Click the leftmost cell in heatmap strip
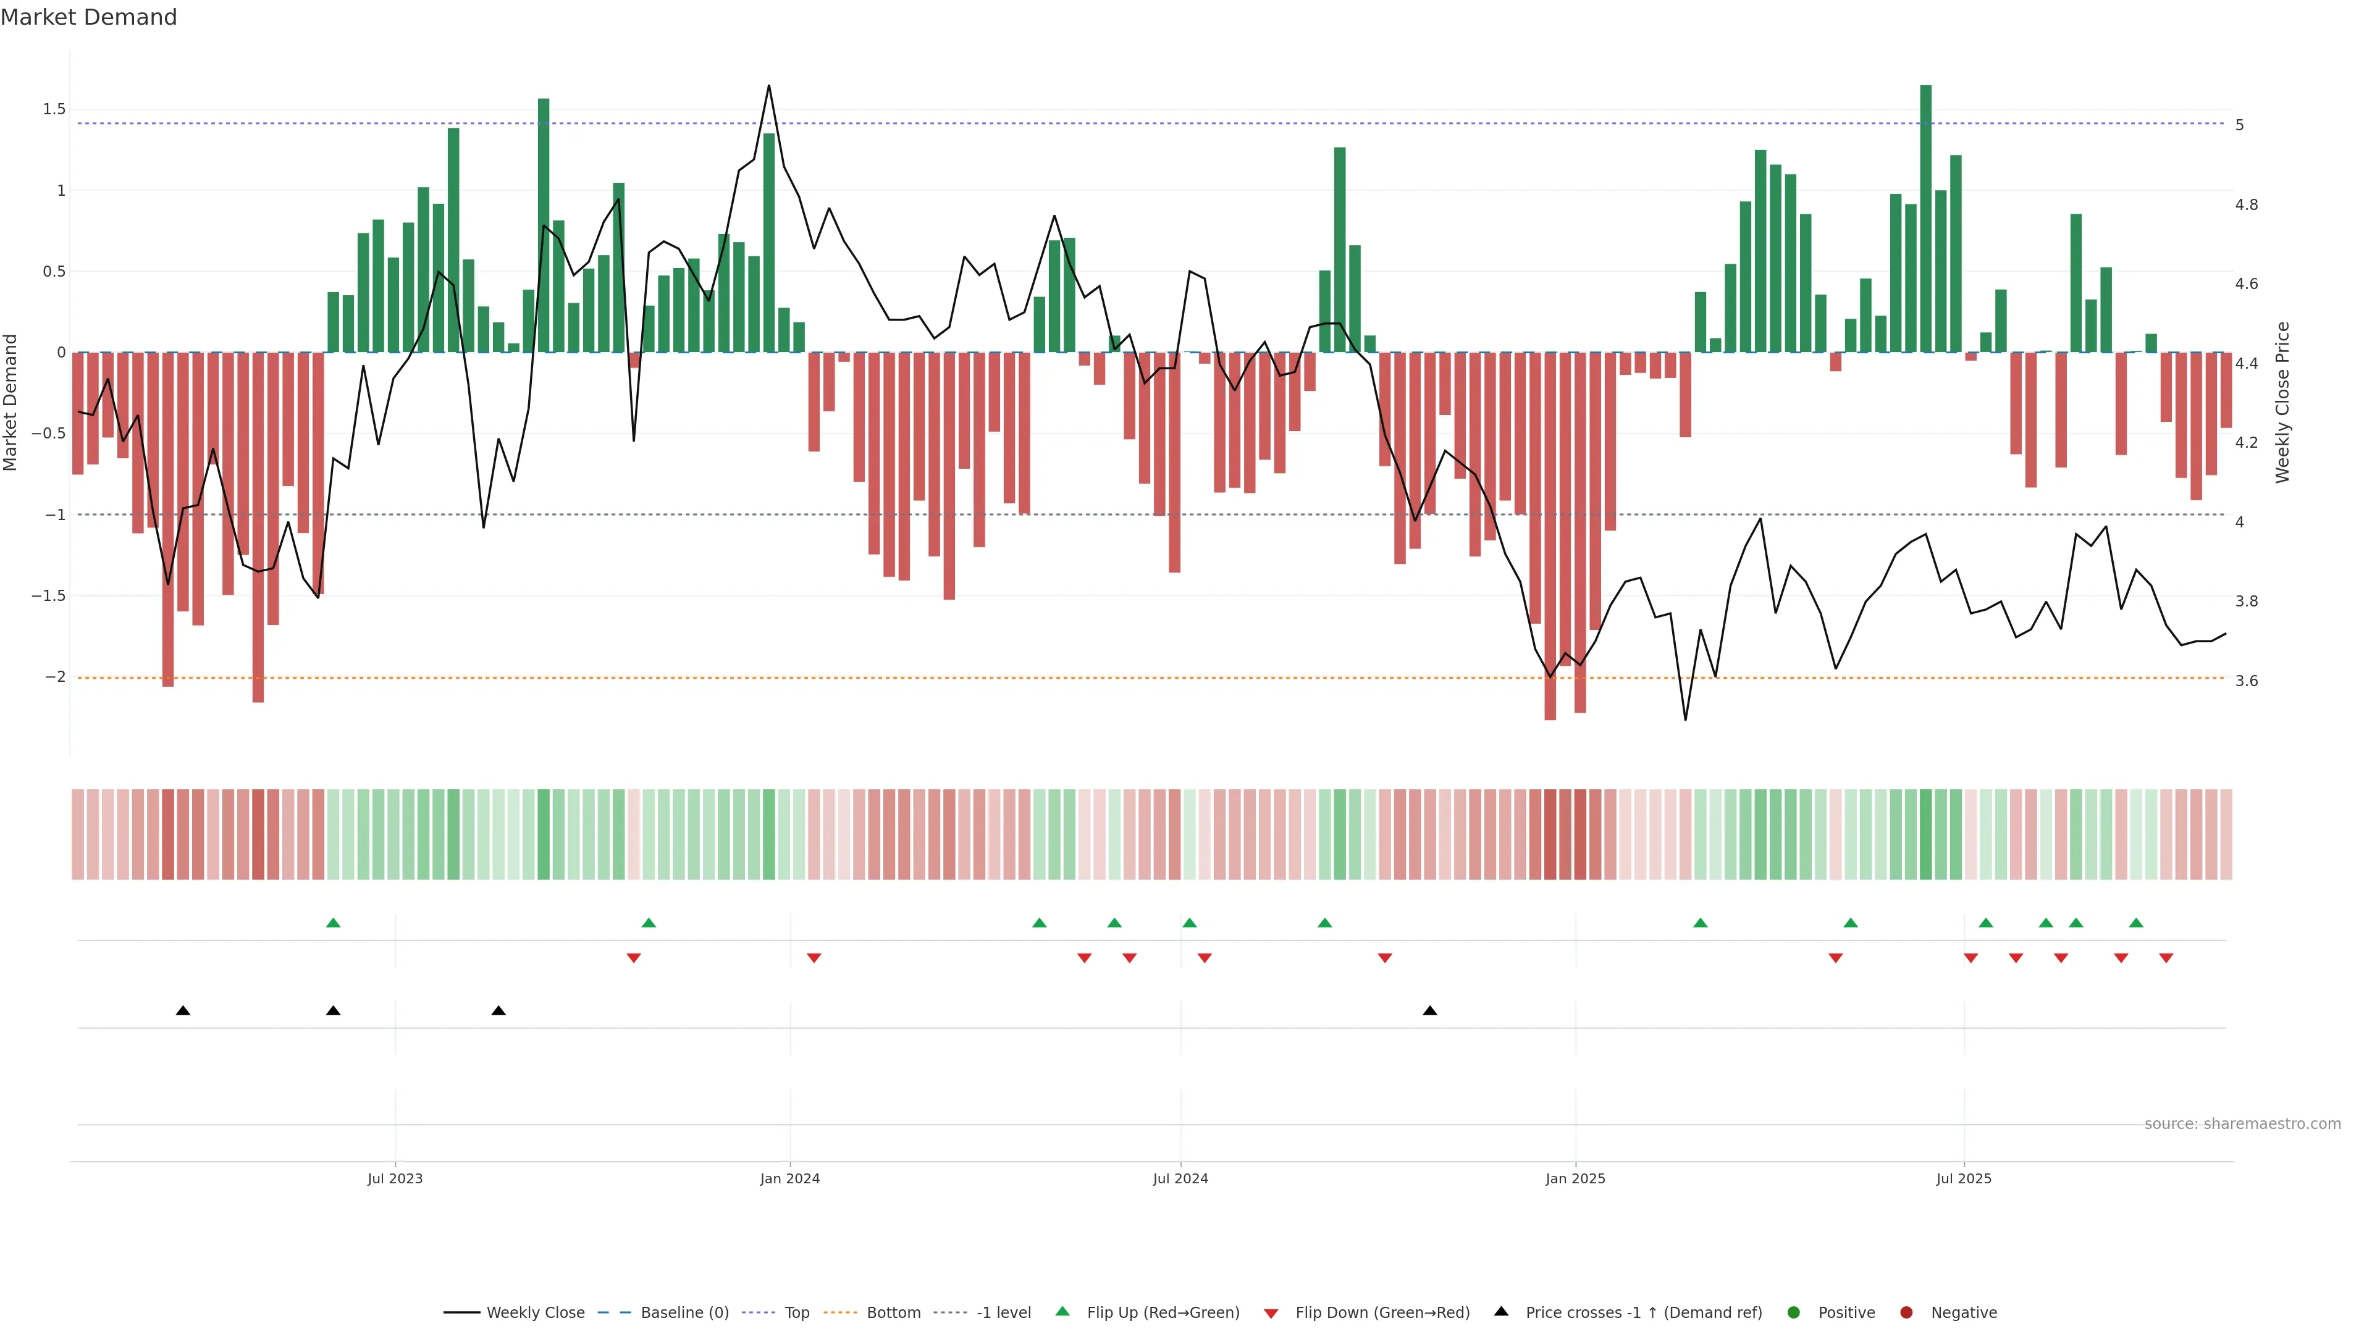 pos(78,834)
